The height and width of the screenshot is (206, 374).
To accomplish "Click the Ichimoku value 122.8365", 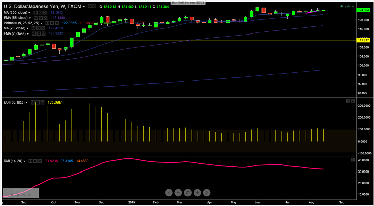I will tap(69, 23).
